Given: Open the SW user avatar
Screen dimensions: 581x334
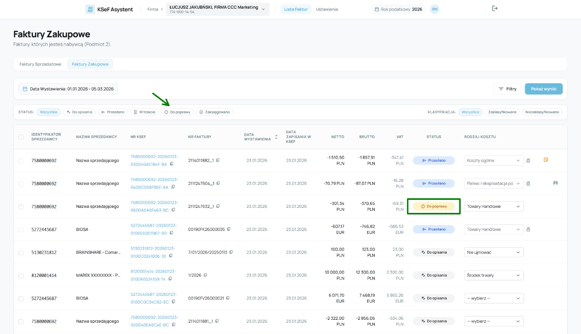Looking at the screenshot, I should coord(435,9).
